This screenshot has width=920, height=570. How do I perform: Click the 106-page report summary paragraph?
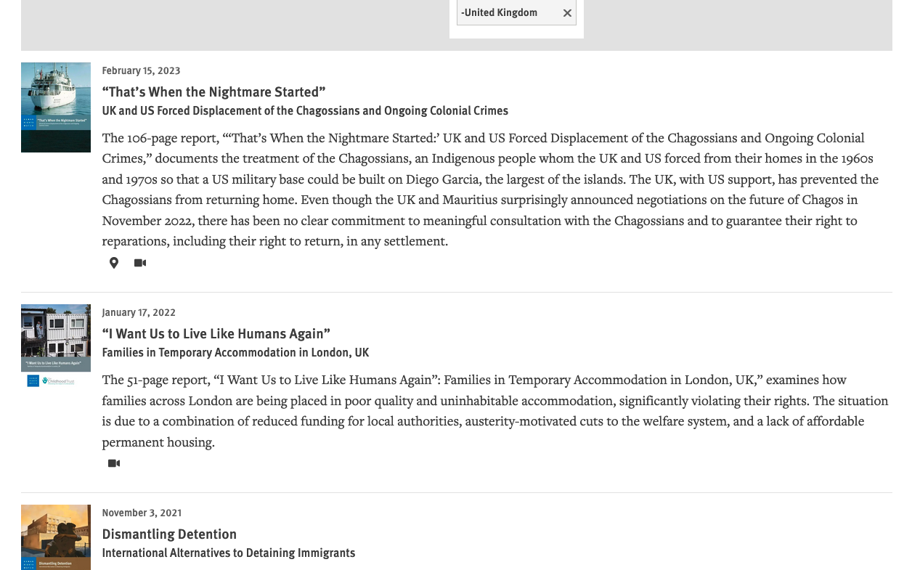pyautogui.click(x=490, y=189)
